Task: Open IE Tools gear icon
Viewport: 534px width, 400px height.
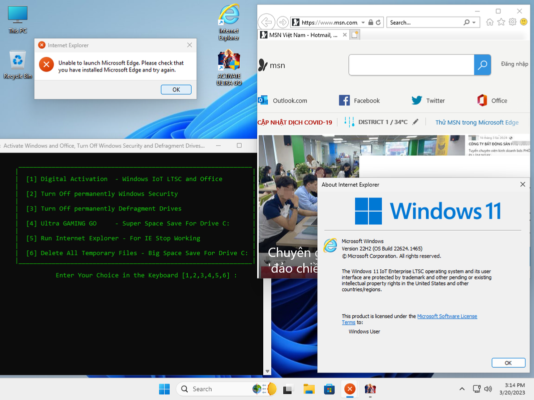Action: [x=512, y=22]
